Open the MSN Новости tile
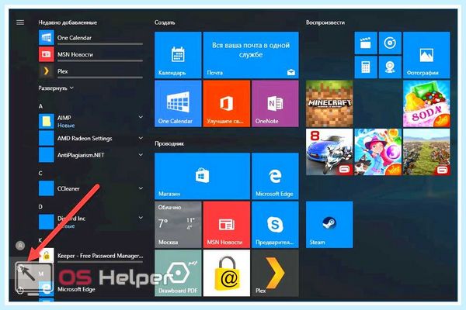The image size is (466, 310). click(227, 225)
